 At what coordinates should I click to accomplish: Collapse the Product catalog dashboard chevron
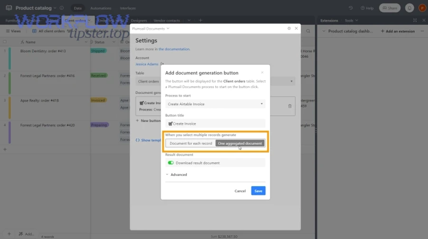[324, 31]
